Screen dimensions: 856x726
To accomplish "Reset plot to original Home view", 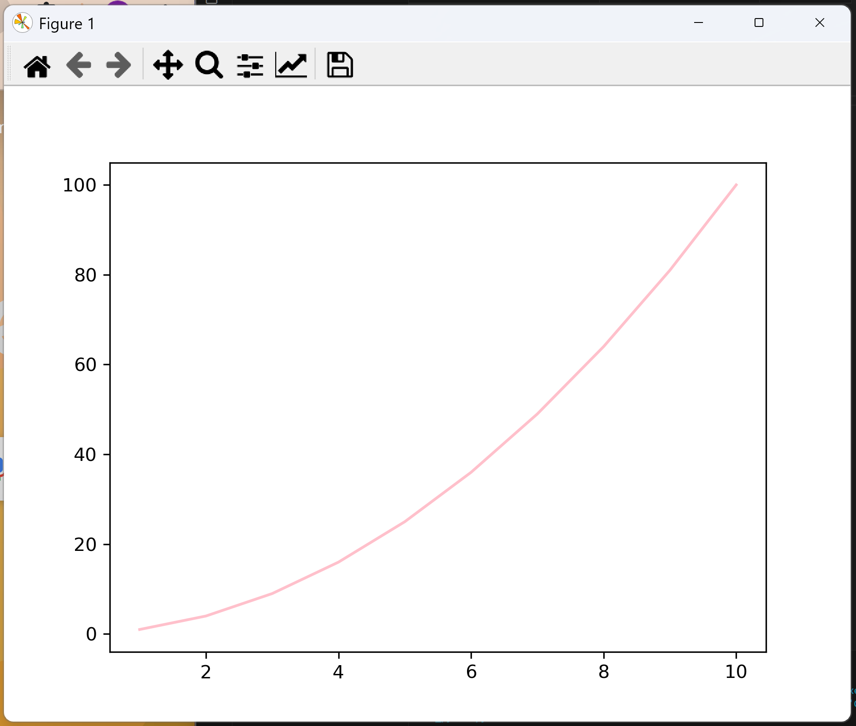I will coord(37,66).
